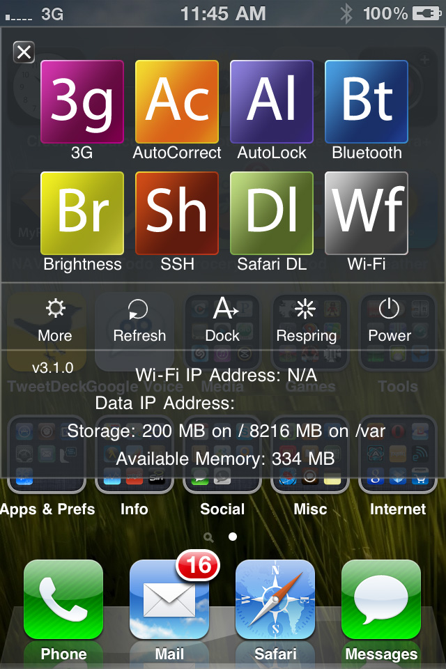Open the Apps & Prefs folder
The height and width of the screenshot is (669, 446).
(x=47, y=454)
